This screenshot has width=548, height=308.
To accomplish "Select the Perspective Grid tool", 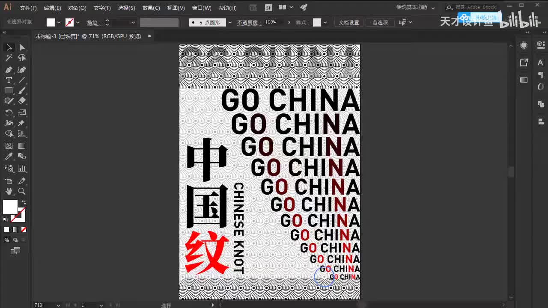I will click(22, 133).
